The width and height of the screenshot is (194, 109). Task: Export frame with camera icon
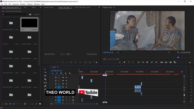tap(170, 62)
